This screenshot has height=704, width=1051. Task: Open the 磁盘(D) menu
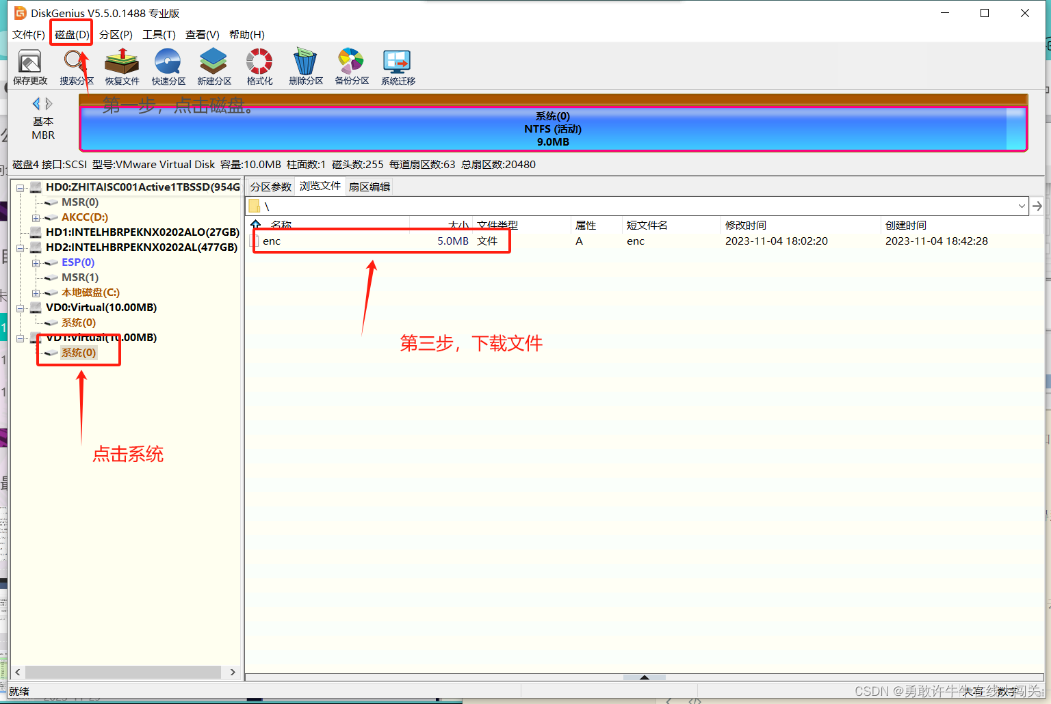pos(70,34)
